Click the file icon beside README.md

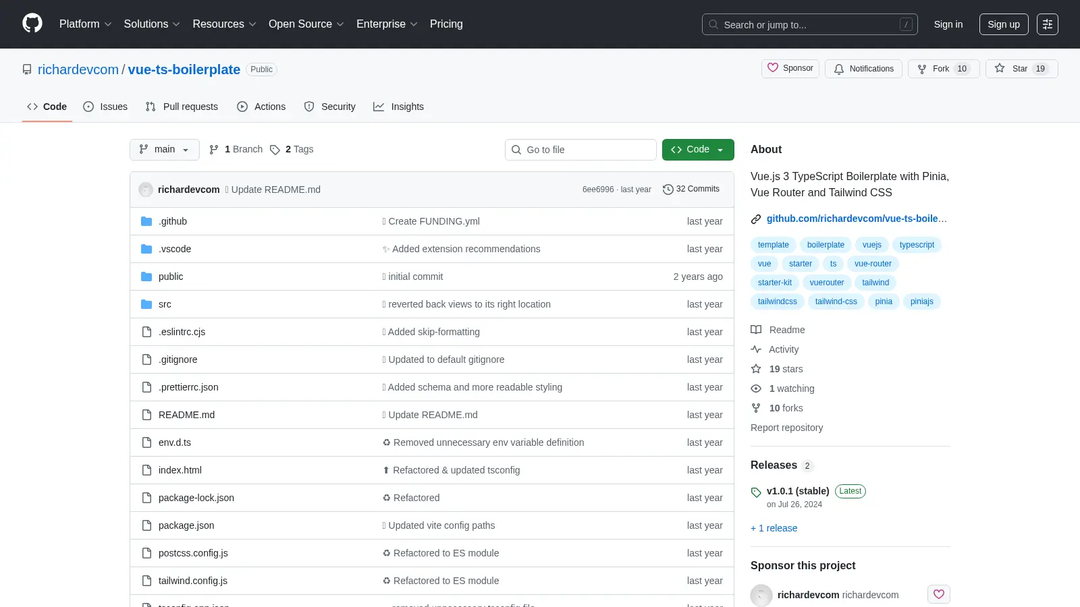(x=146, y=415)
